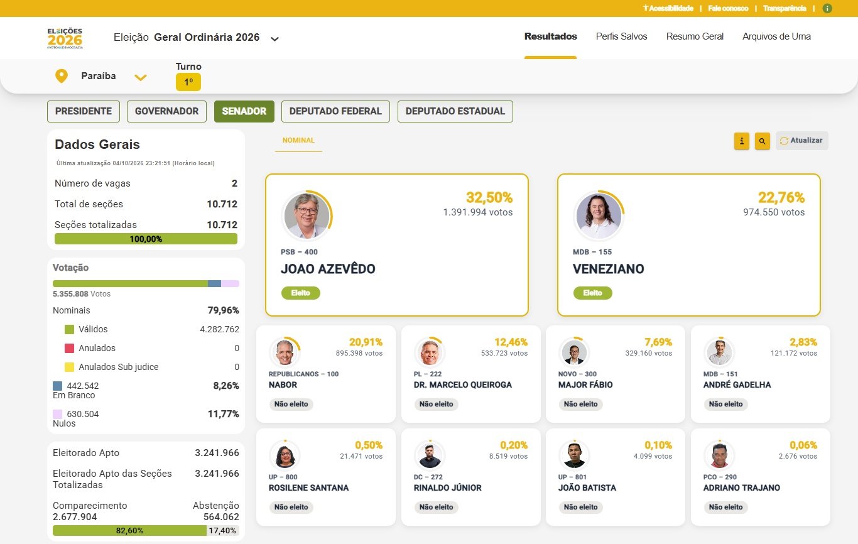Open the JOAO AZEVÊDO candidate card name
The image size is (858, 544).
pyautogui.click(x=328, y=269)
